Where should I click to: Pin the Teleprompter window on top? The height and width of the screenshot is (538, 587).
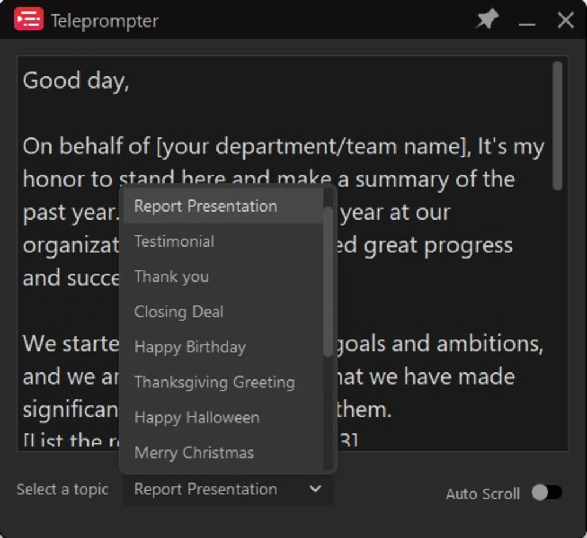(486, 20)
